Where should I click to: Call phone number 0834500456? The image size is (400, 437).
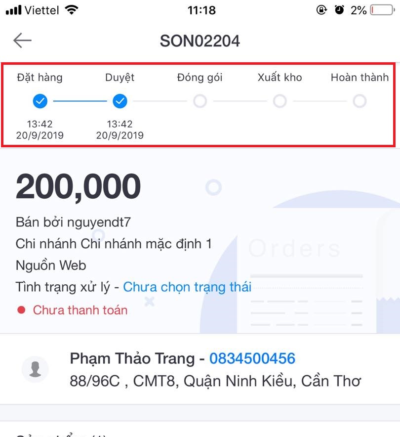pos(252,358)
